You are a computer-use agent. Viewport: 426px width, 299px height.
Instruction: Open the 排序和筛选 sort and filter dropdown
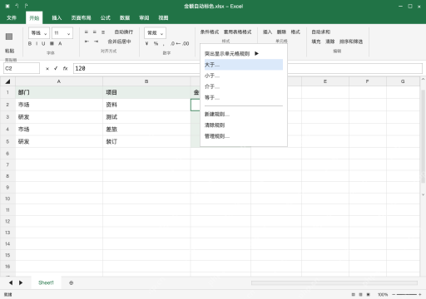351,42
